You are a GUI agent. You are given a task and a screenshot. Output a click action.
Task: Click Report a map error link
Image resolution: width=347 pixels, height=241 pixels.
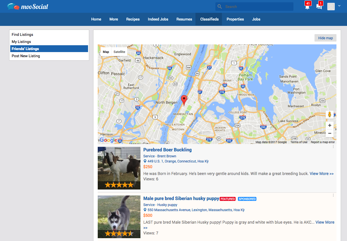[x=323, y=142]
